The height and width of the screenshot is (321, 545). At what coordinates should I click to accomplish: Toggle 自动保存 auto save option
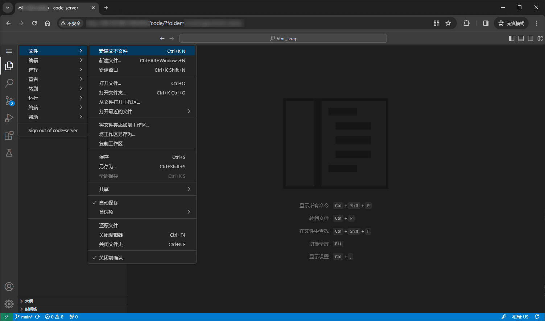(142, 203)
